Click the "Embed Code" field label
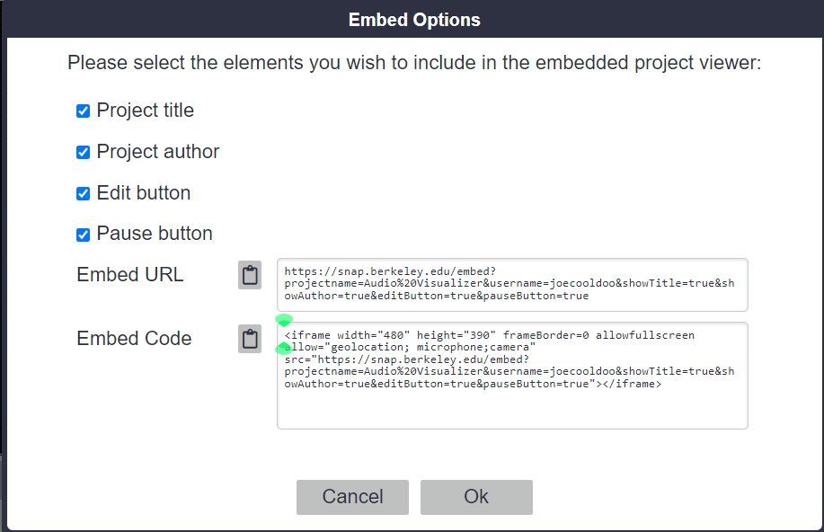Image resolution: width=824 pixels, height=532 pixels. coord(134,339)
